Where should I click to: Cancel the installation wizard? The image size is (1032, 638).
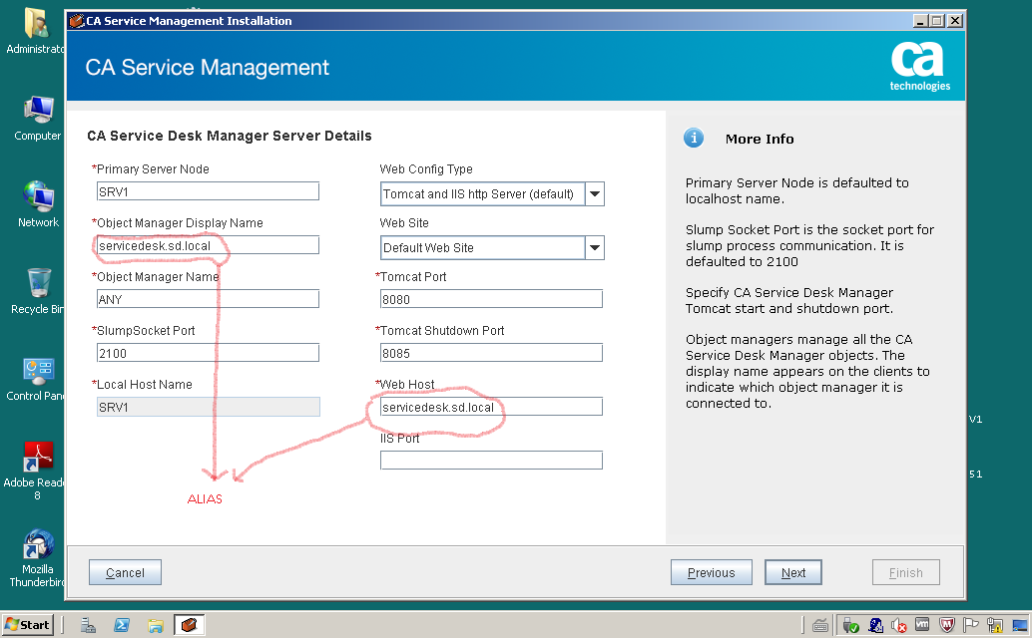(125, 573)
